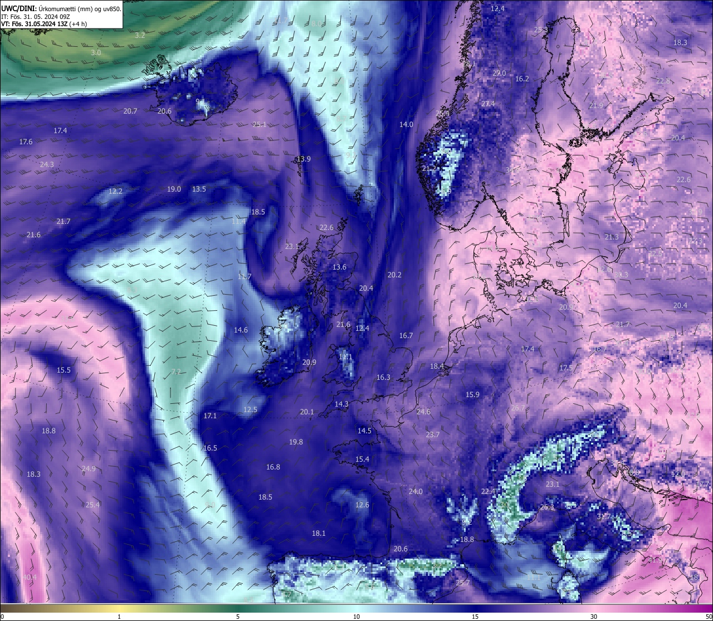The image size is (713, 621).
Task: Click the '20.7' value near Iceland
Action: click(x=130, y=111)
